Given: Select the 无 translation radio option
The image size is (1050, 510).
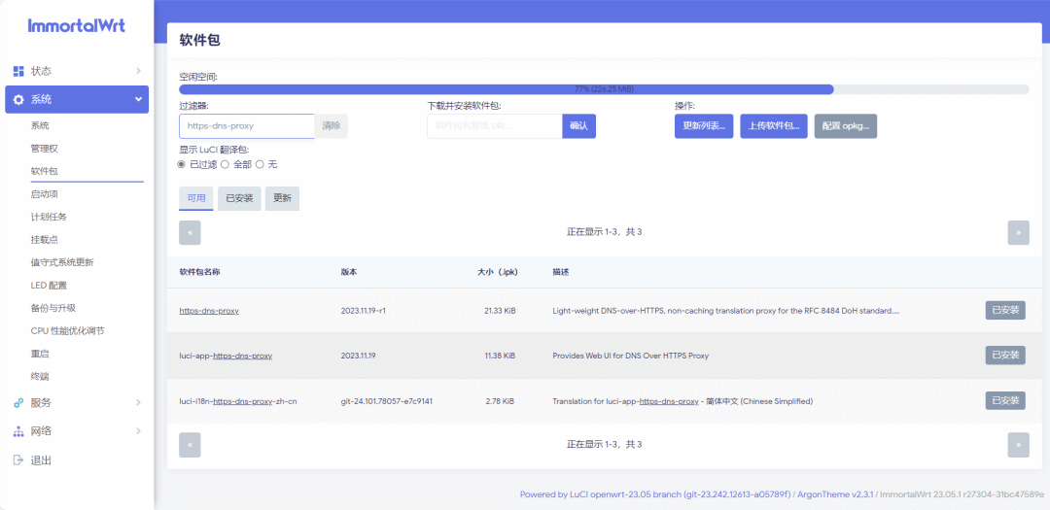Looking at the screenshot, I should [260, 164].
